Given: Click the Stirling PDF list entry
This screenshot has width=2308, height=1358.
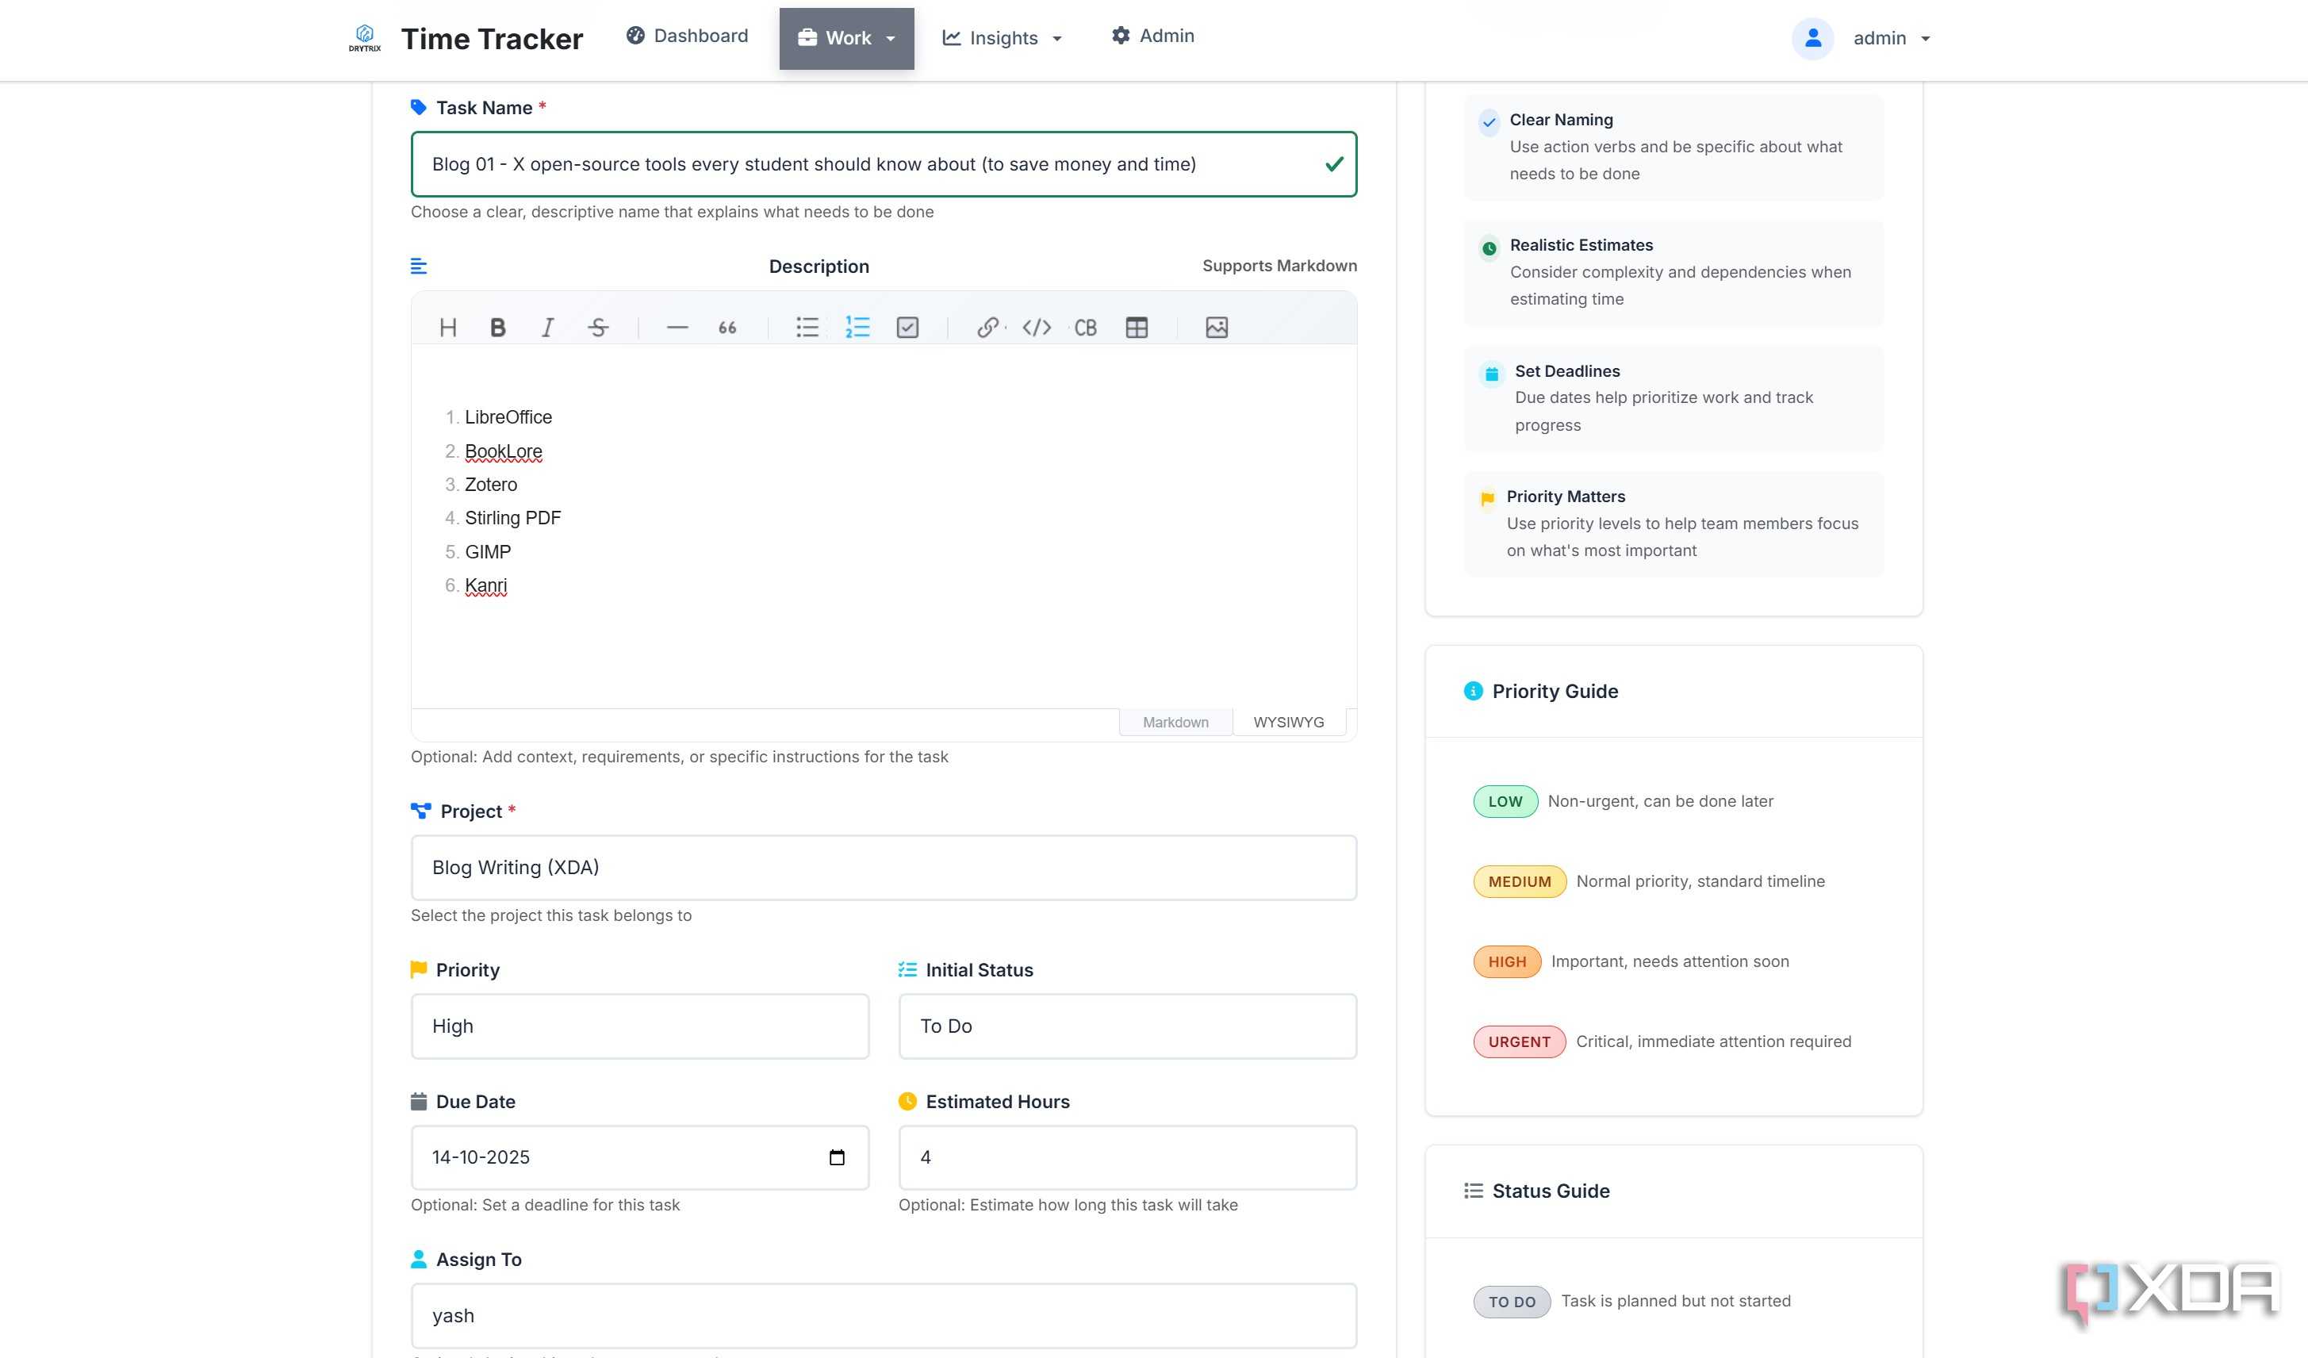Looking at the screenshot, I should pyautogui.click(x=513, y=518).
